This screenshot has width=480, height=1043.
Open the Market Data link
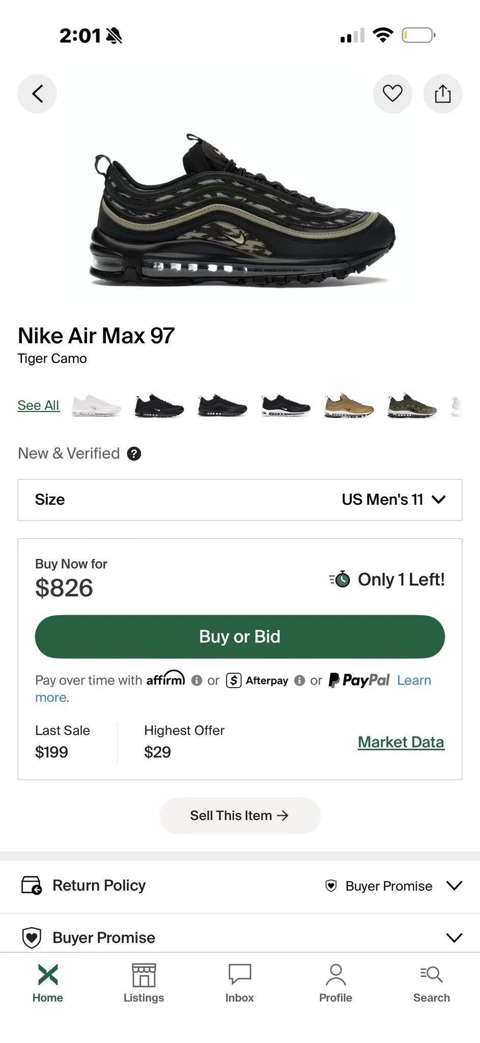pyautogui.click(x=401, y=742)
